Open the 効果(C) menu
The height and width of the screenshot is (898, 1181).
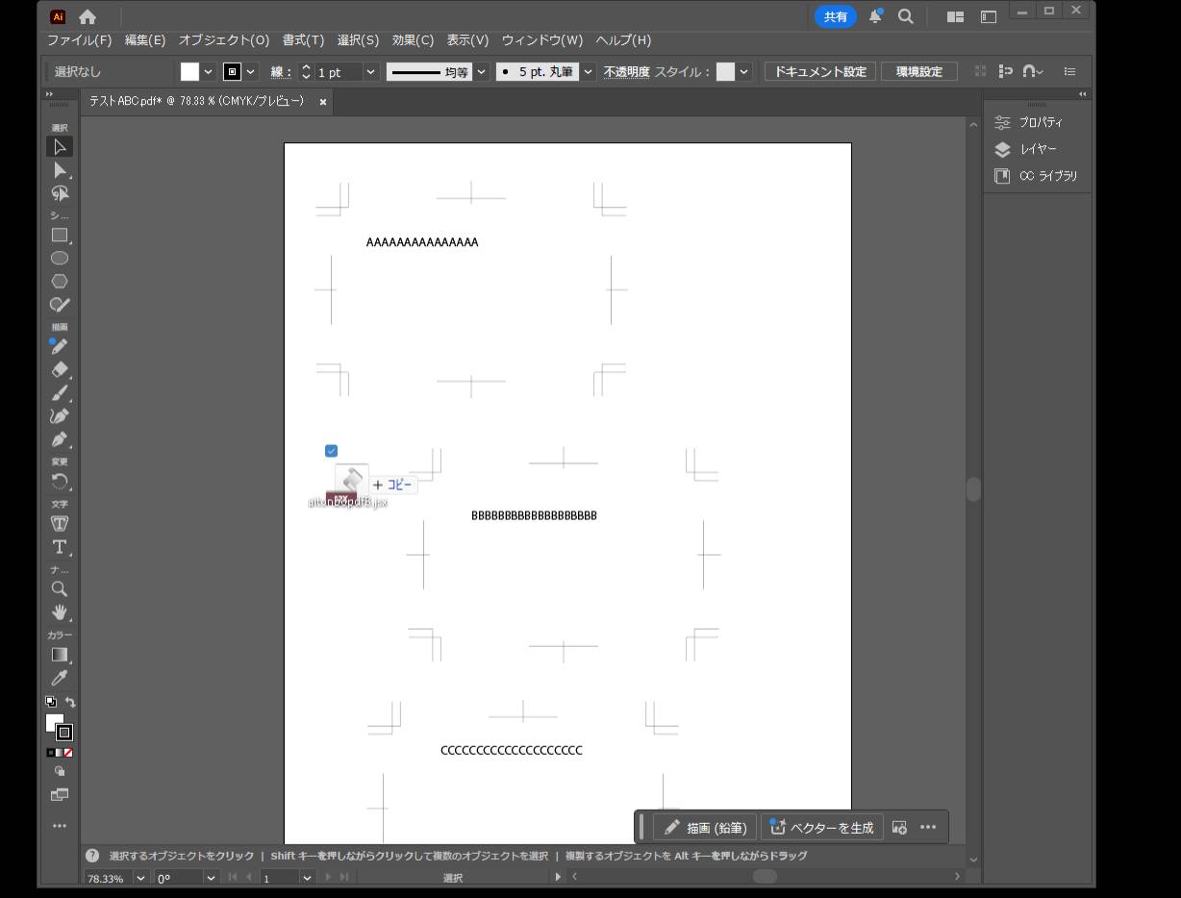pos(413,40)
